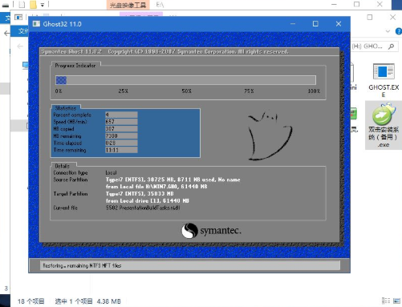Image resolution: width=402 pixels, height=307 pixels.
Task: Select the 双击安装系统(备用).exe file icon
Action: [384, 125]
